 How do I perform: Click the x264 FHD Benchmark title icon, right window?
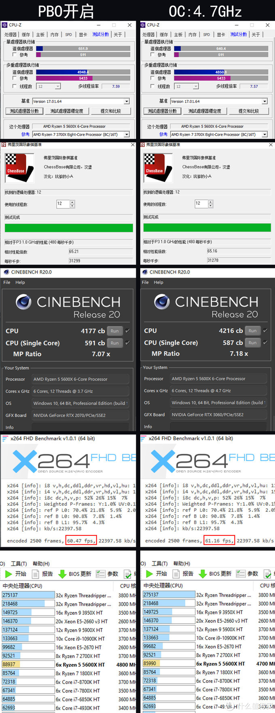(x=143, y=438)
